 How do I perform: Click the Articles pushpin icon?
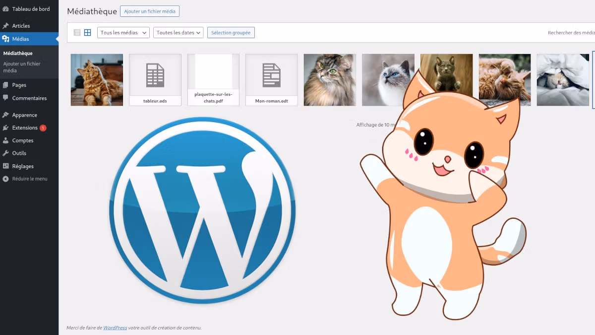(x=5, y=26)
